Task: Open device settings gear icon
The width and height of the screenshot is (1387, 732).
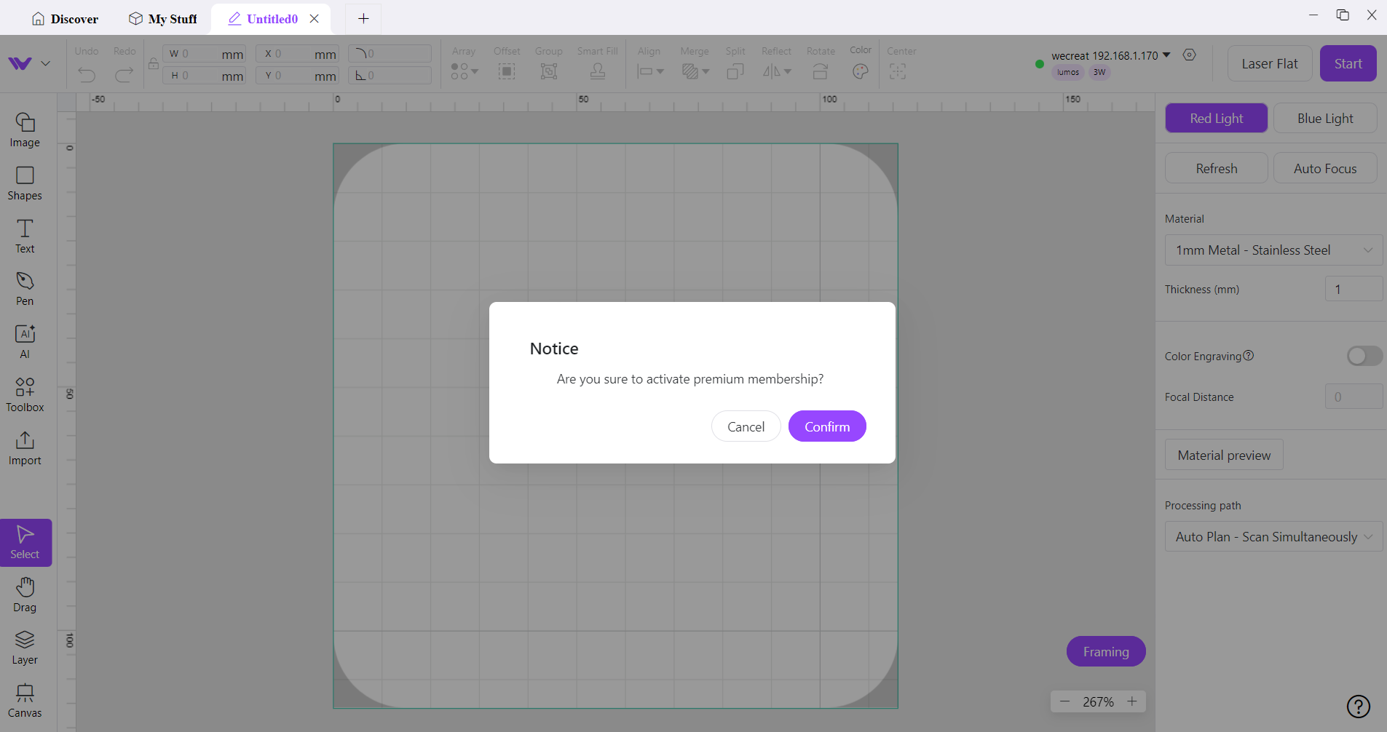Action: click(x=1189, y=55)
